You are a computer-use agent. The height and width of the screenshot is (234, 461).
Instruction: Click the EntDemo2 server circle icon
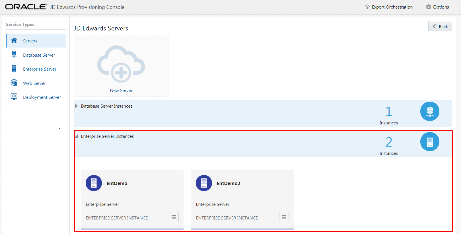click(204, 183)
